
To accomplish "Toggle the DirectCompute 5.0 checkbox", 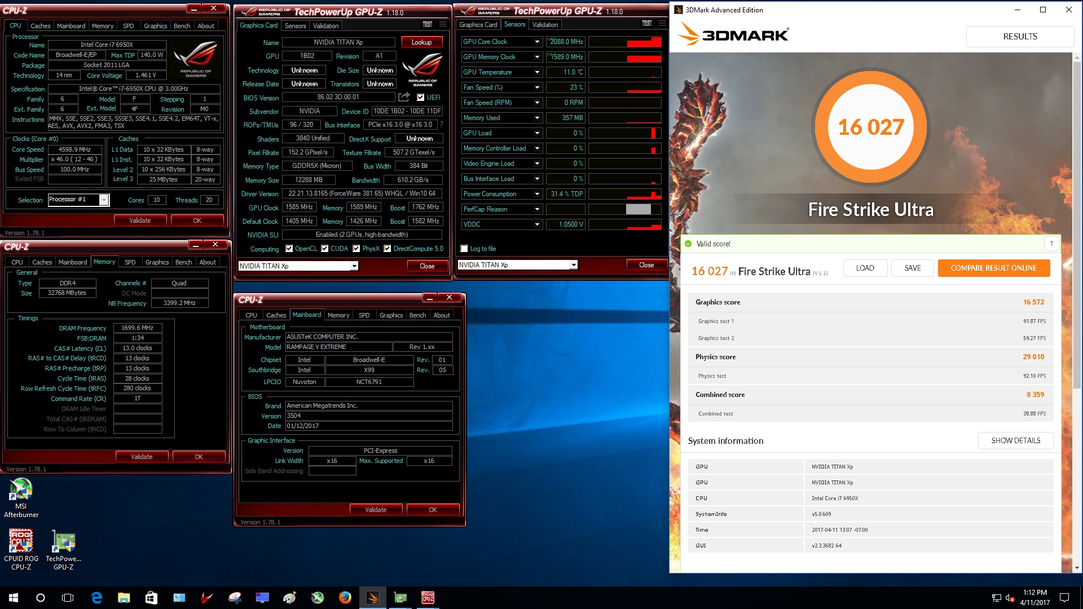I will pyautogui.click(x=387, y=249).
